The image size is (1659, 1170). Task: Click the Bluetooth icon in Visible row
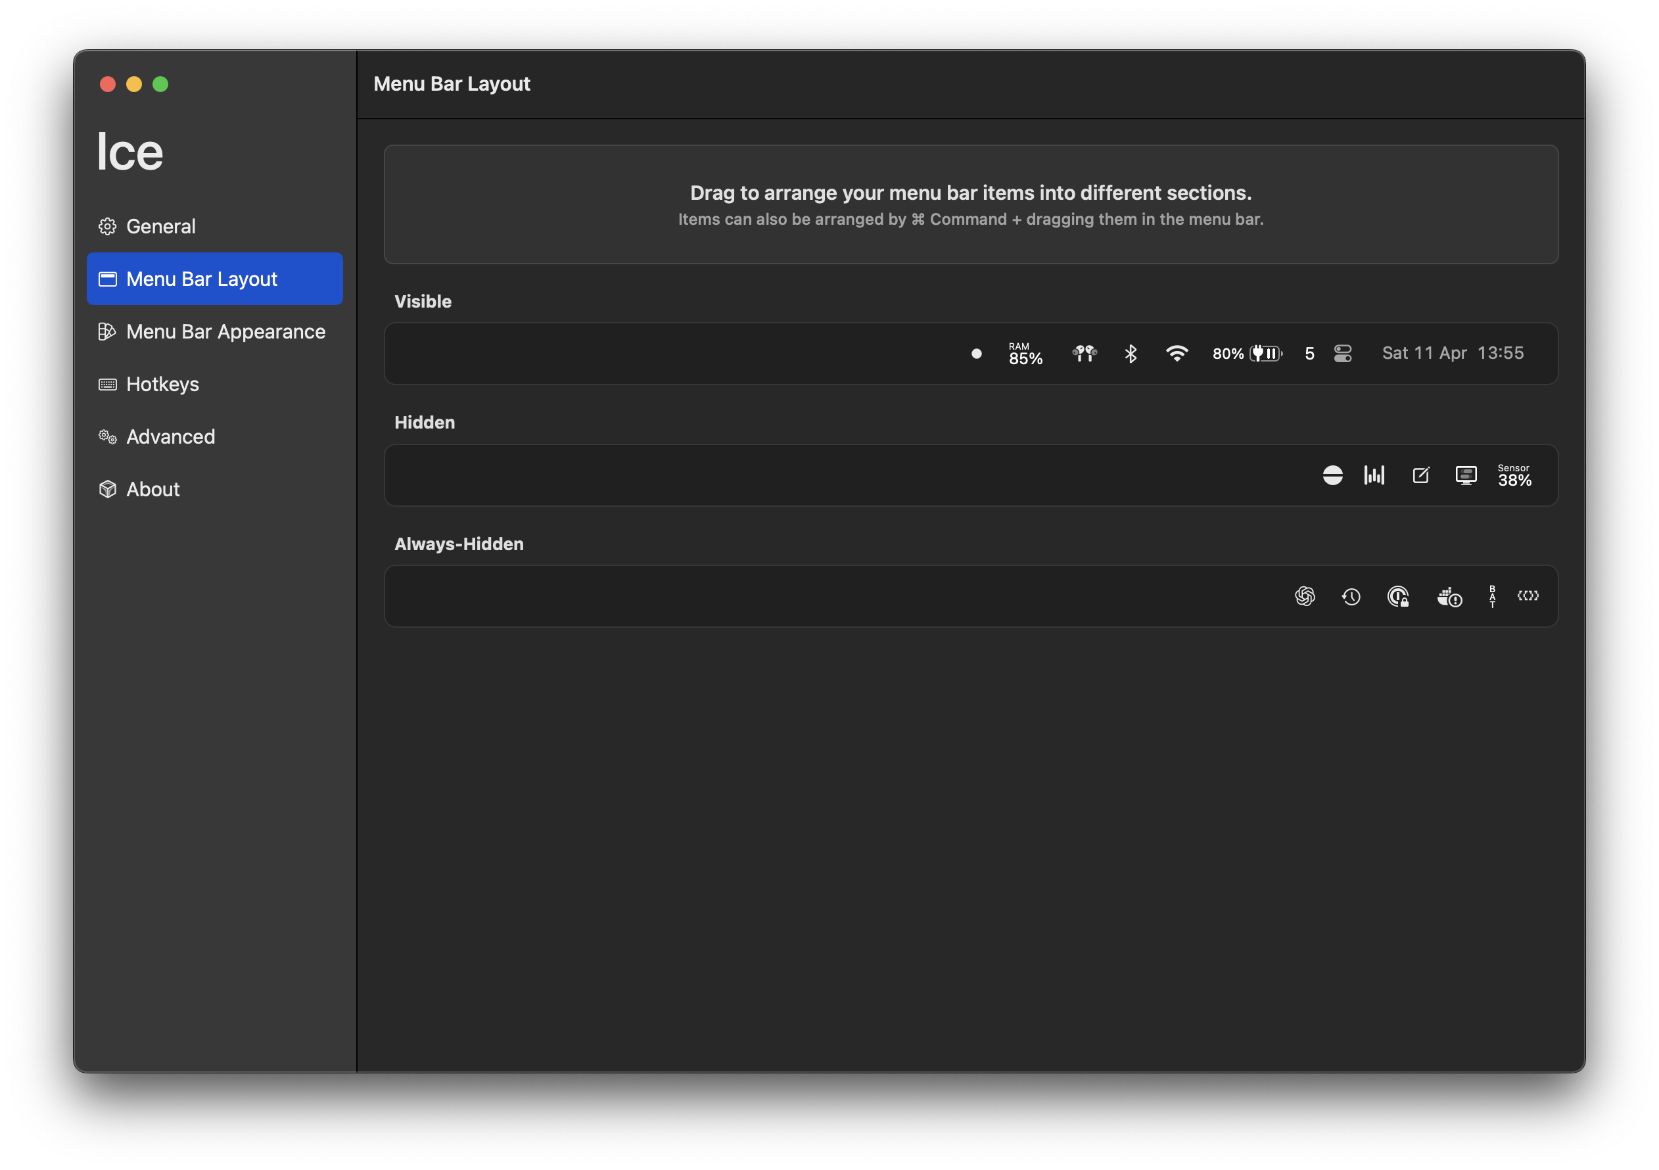pos(1131,354)
